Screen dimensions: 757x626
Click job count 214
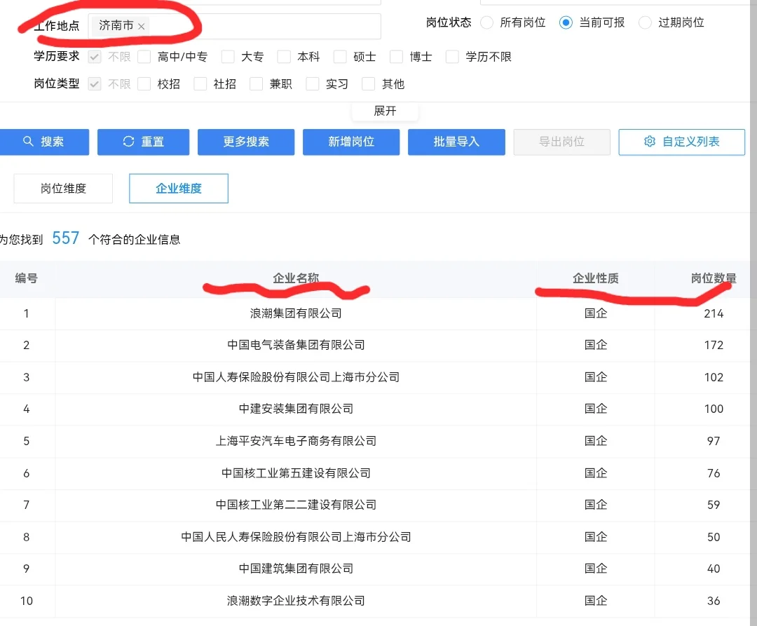(714, 314)
